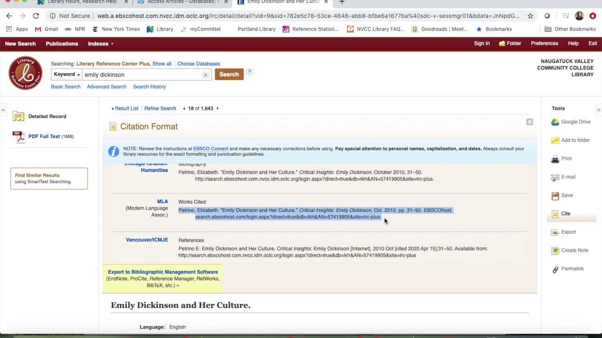602x338 pixels.
Task: Click the Refine Search link
Action: (x=160, y=108)
